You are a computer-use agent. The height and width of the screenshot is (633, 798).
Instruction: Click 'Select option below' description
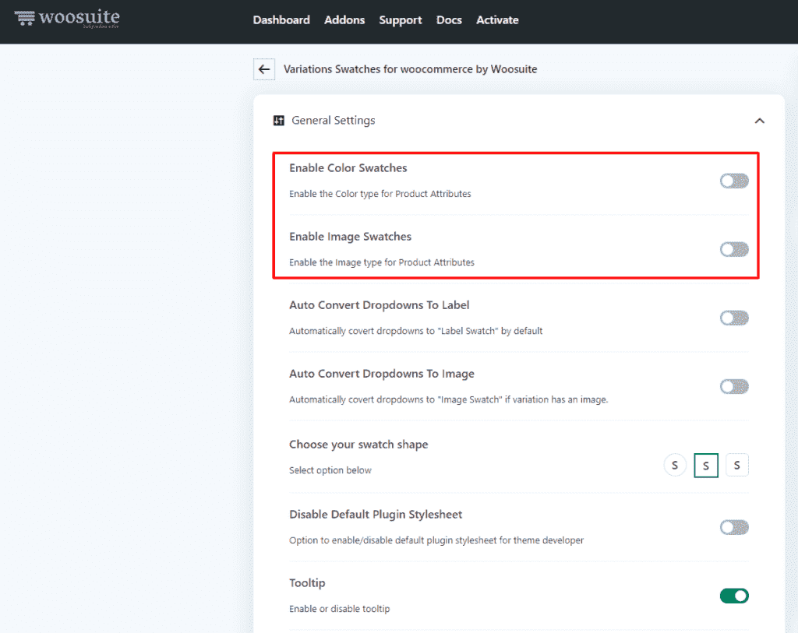(x=330, y=470)
